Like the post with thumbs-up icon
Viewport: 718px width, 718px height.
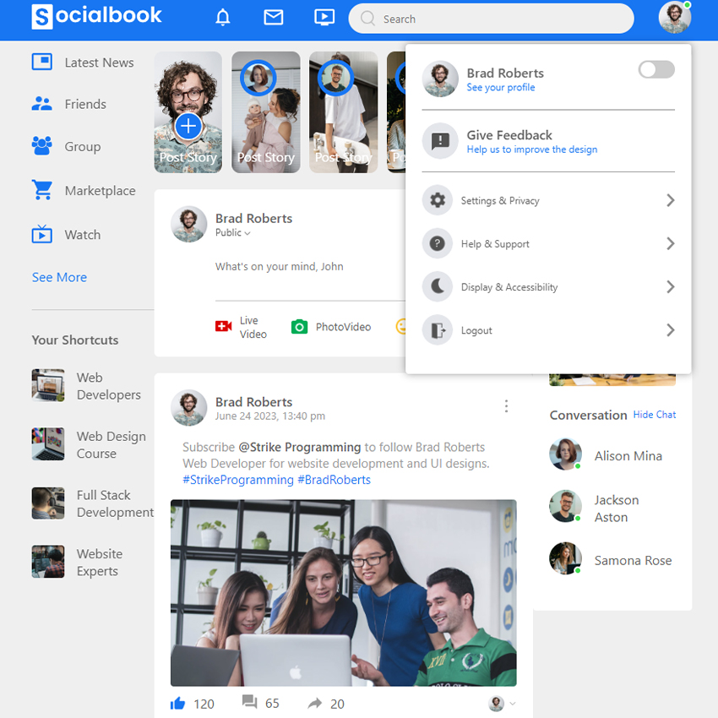177,703
